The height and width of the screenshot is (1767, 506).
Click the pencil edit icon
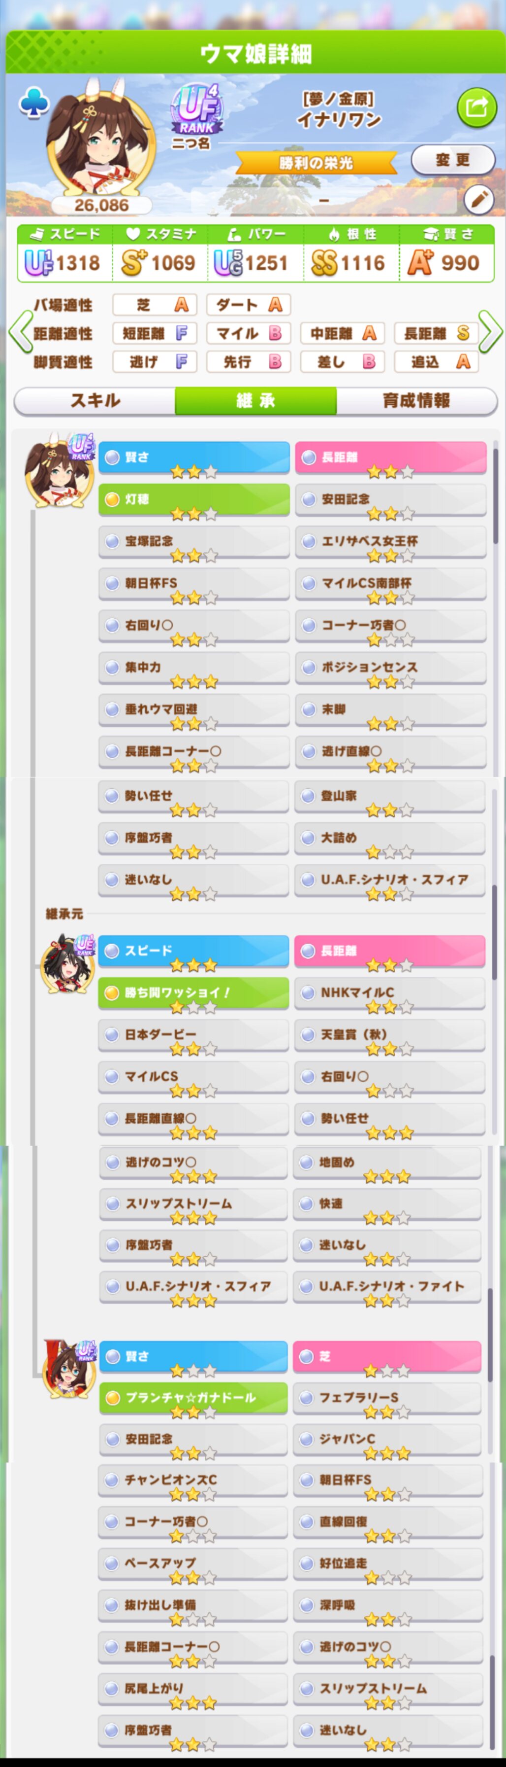478,200
